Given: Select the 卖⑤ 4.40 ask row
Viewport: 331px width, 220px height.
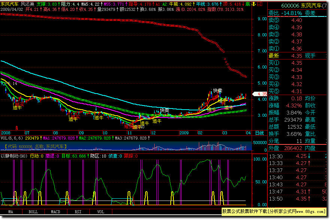Looking at the screenshot, I should [x=297, y=20].
